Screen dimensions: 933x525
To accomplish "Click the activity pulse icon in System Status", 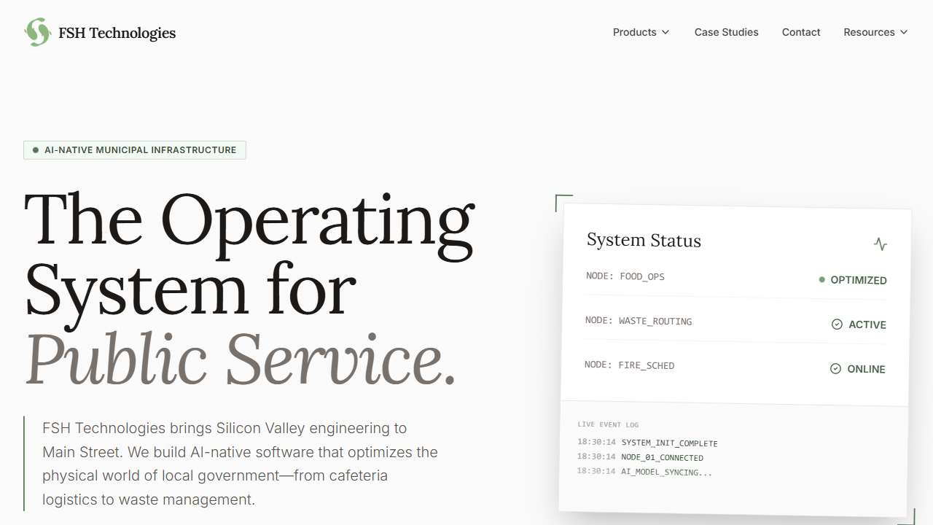I will click(881, 244).
